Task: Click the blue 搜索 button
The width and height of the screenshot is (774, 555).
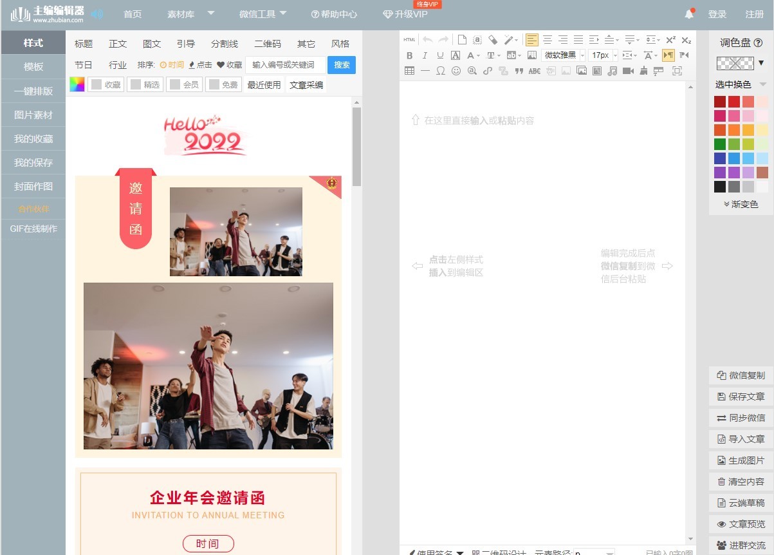Action: (342, 65)
